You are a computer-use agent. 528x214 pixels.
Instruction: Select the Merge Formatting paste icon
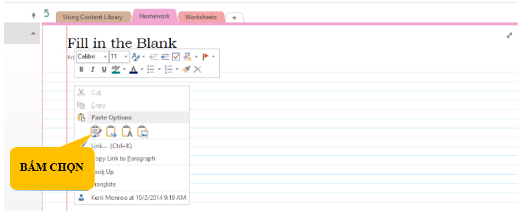(111, 132)
